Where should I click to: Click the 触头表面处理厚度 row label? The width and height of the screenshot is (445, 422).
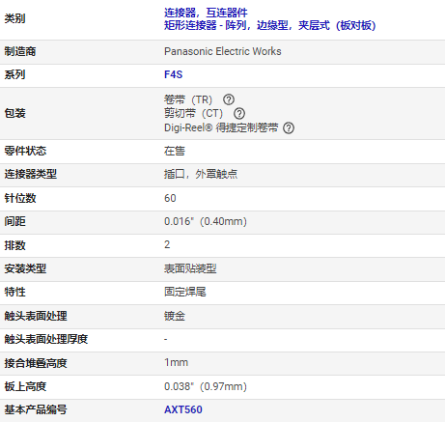pos(46,339)
